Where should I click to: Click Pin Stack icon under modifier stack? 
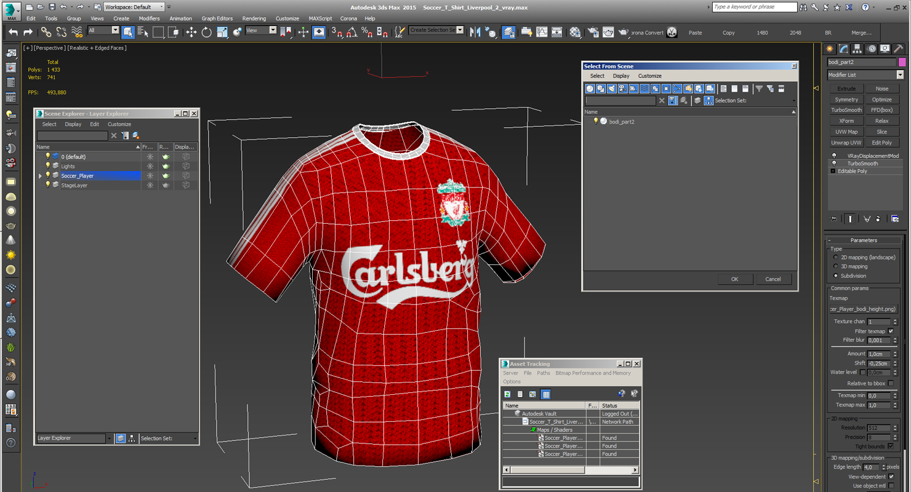[x=833, y=218]
